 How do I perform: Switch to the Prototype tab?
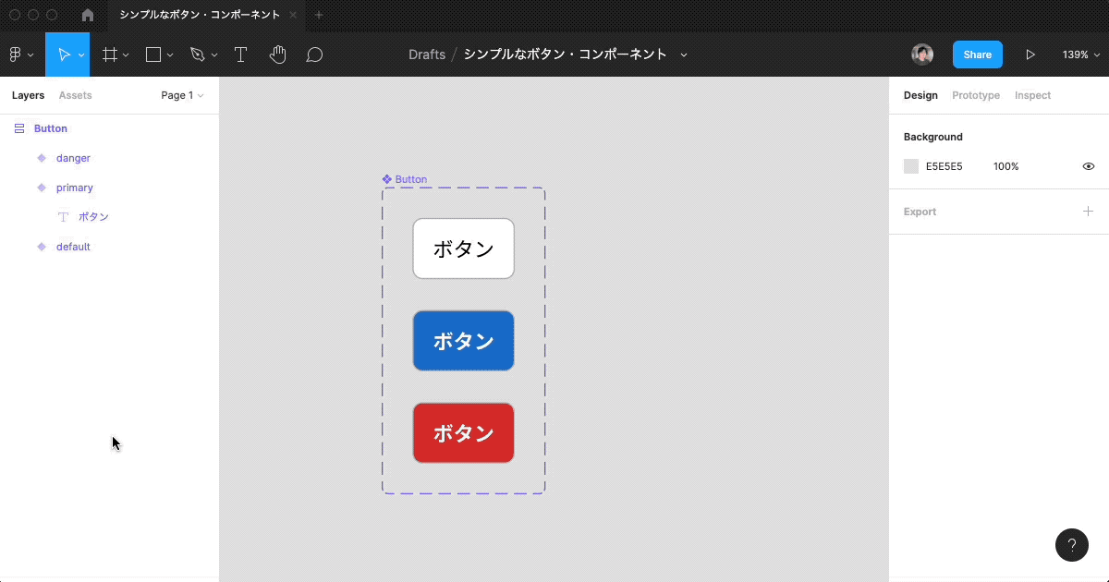(x=976, y=95)
